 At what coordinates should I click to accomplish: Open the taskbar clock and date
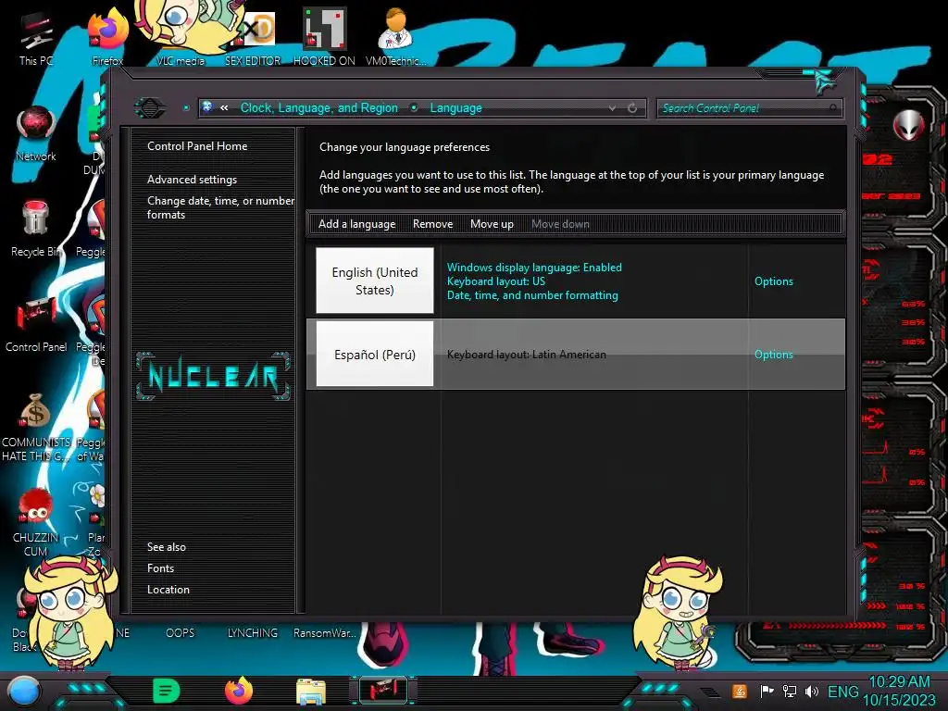[899, 691]
